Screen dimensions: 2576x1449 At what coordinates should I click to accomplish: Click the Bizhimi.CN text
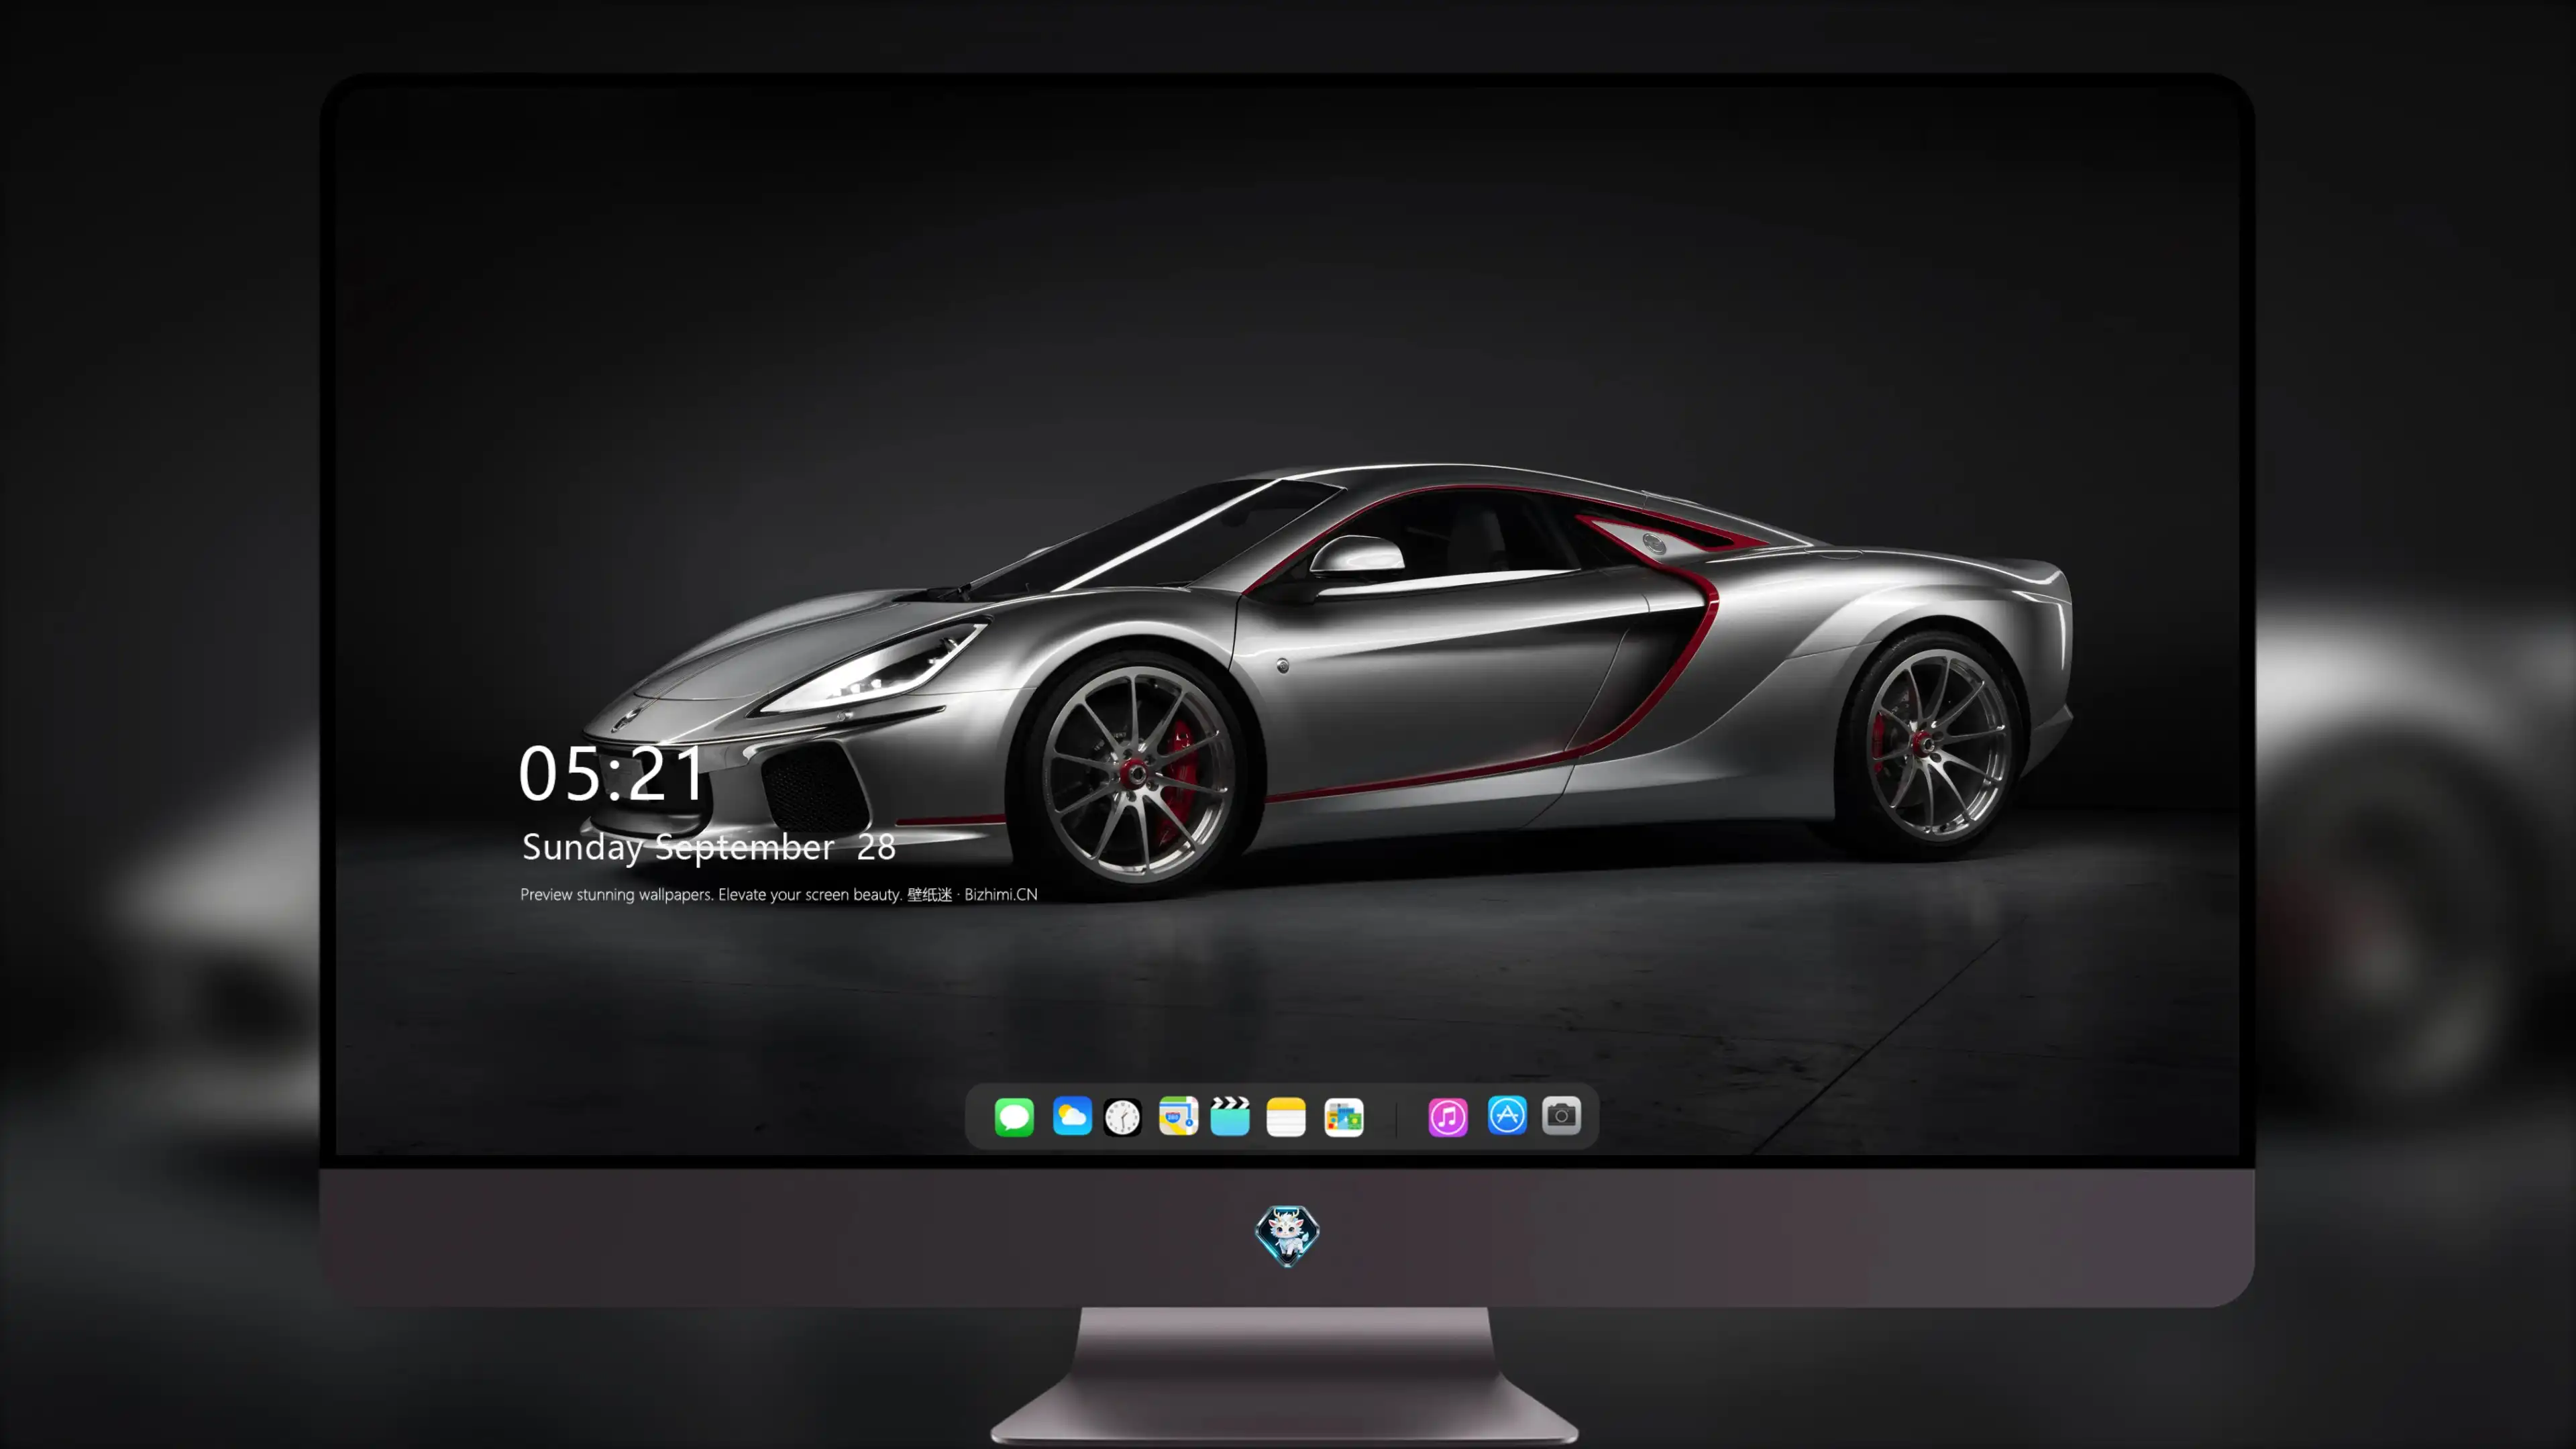click(1001, 894)
